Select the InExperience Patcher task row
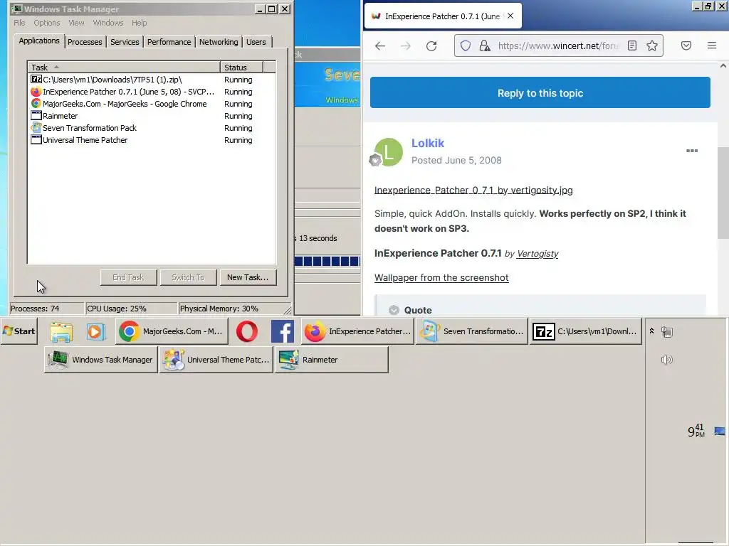The height and width of the screenshot is (546, 729). pyautogui.click(x=151, y=92)
